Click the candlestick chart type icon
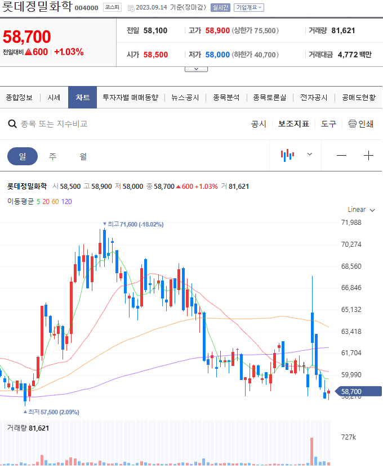Image resolution: width=383 pixels, height=466 pixels. 287,155
